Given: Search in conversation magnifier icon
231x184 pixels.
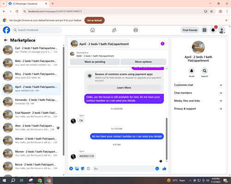Looking at the screenshot, I should click(205, 71).
